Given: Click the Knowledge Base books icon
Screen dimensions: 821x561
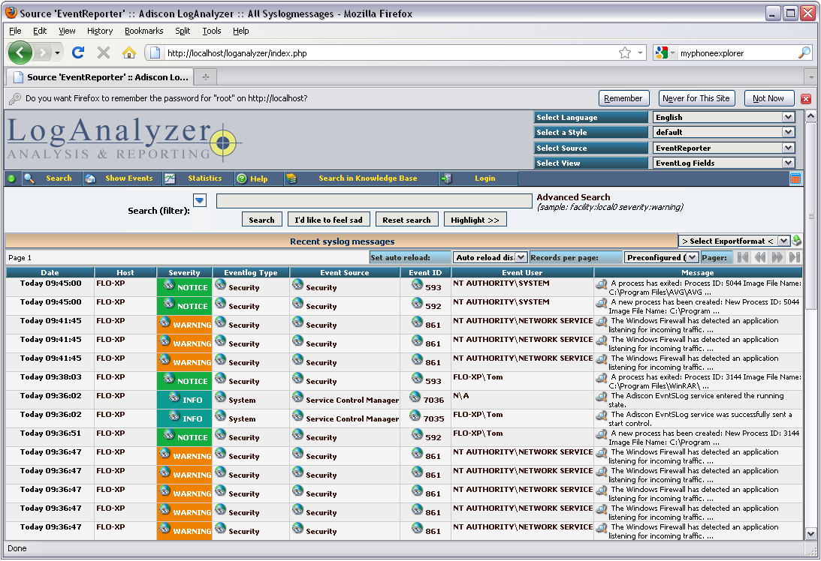Looking at the screenshot, I should tap(291, 178).
